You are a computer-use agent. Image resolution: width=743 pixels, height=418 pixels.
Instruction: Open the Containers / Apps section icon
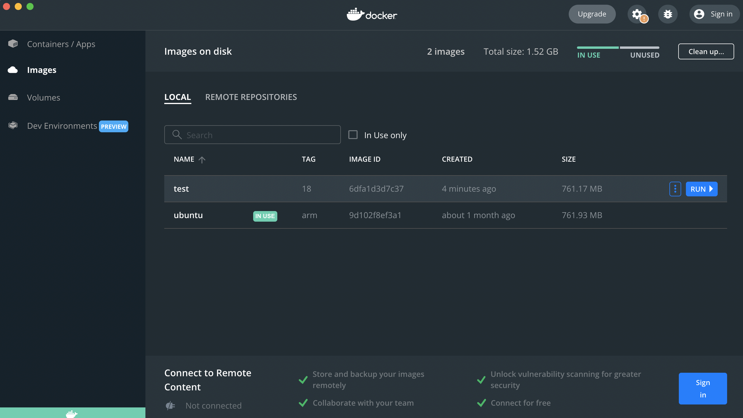click(13, 44)
